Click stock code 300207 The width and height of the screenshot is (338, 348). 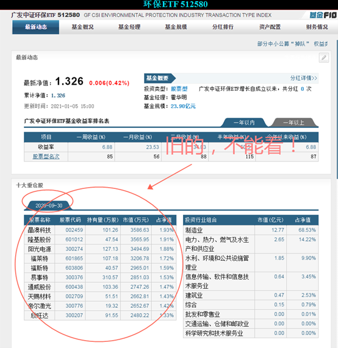pyautogui.click(x=74, y=315)
